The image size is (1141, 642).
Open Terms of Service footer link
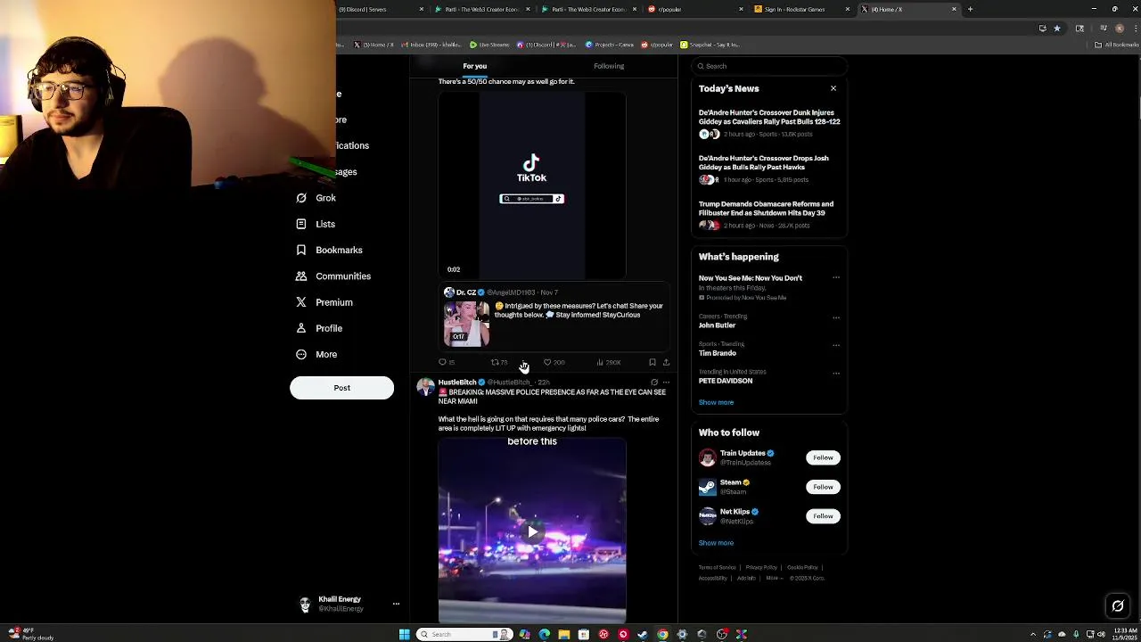coord(717,568)
